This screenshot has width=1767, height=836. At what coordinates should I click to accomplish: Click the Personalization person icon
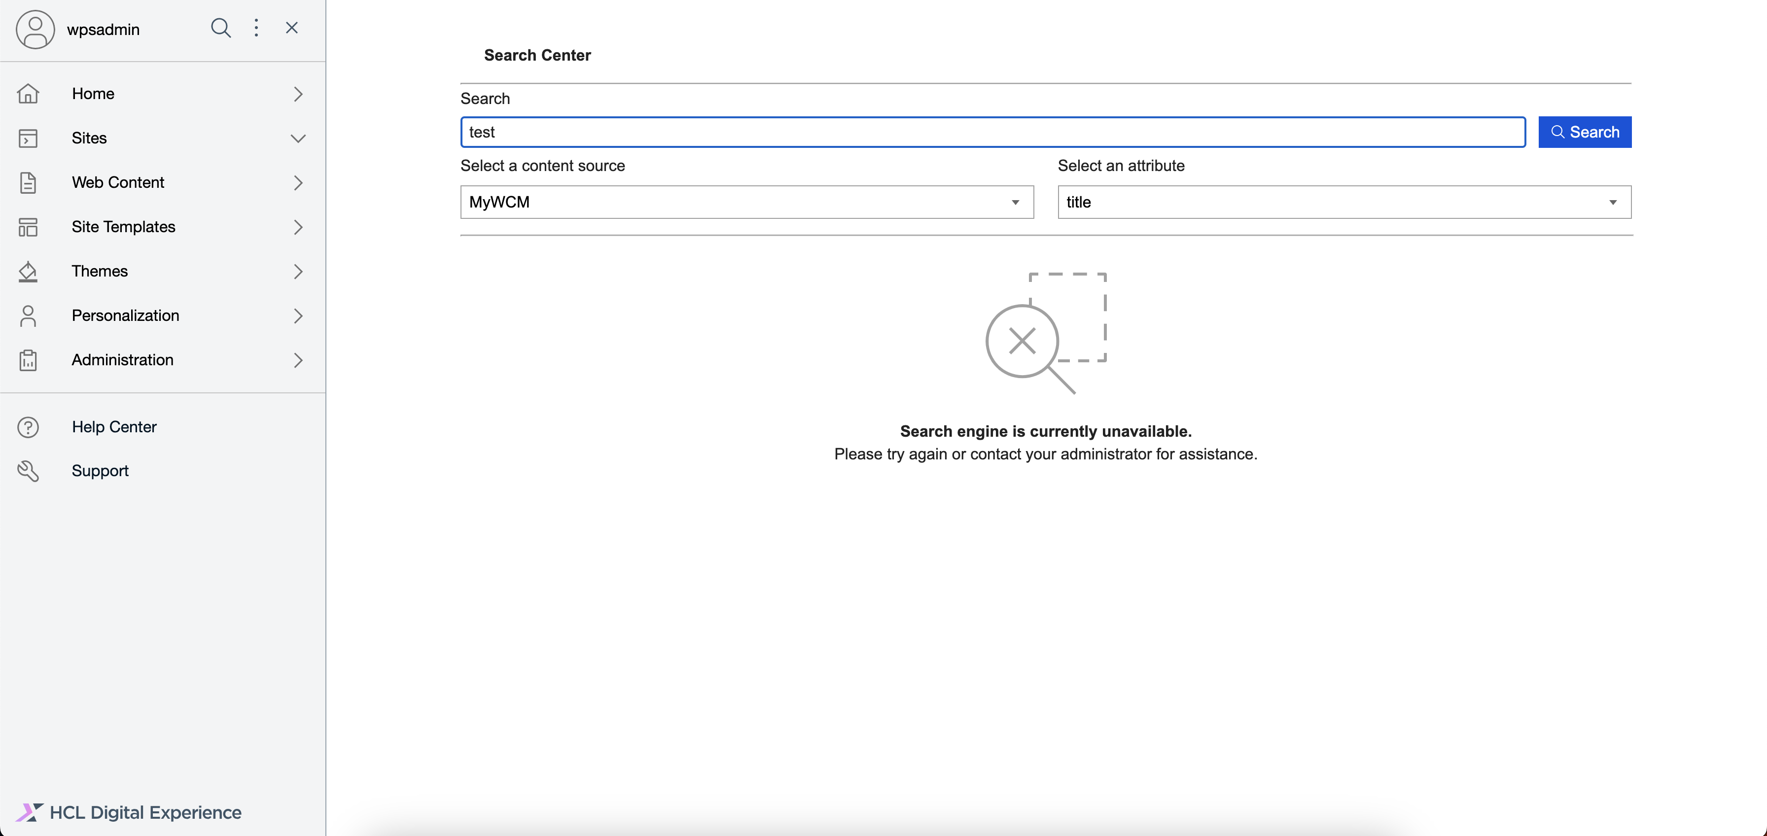point(28,316)
